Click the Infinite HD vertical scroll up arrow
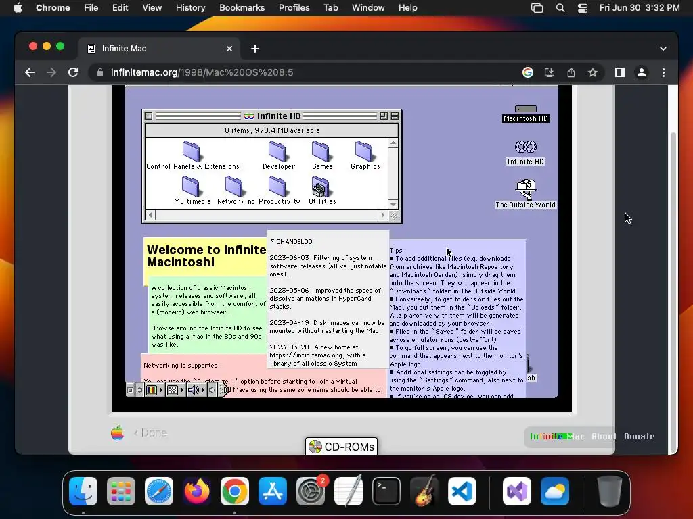 click(x=393, y=143)
